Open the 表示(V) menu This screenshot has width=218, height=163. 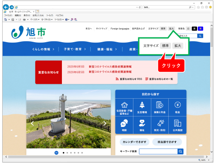27,15
